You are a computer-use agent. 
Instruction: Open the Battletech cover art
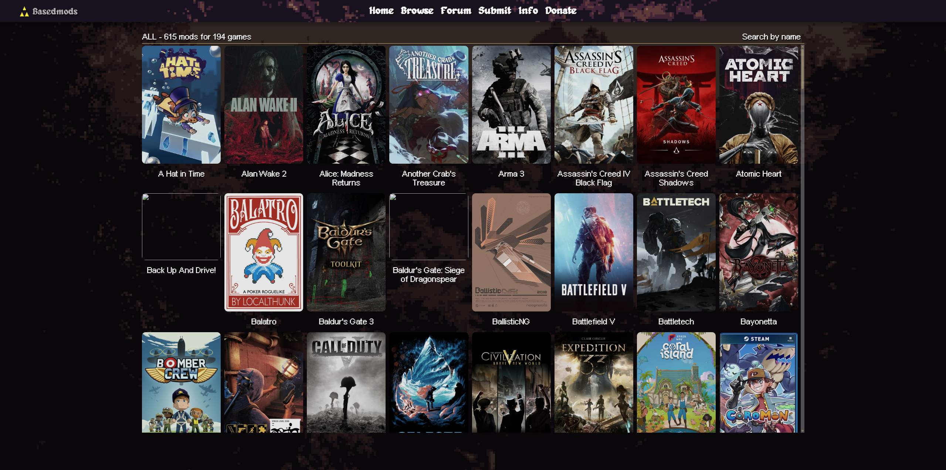click(676, 252)
